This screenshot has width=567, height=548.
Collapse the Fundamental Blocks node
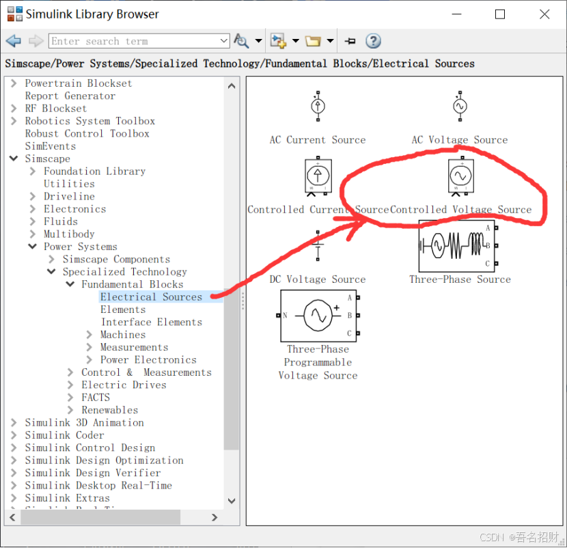[70, 284]
